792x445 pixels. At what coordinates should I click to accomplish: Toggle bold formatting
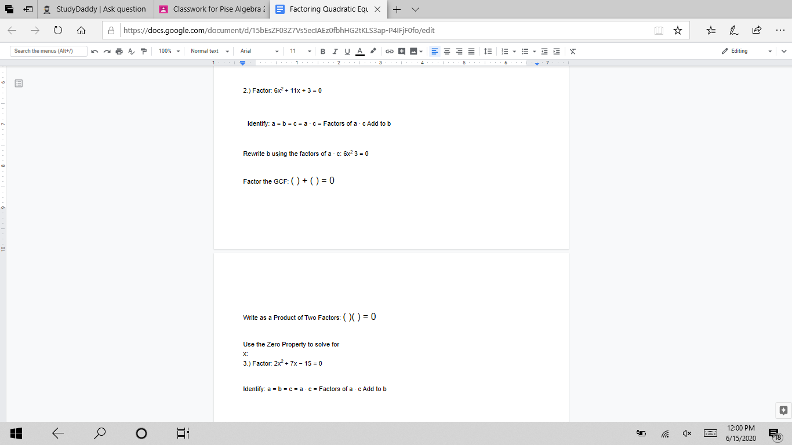pyautogui.click(x=323, y=51)
